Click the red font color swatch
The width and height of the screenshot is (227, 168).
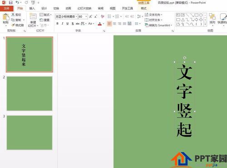coord(100,24)
